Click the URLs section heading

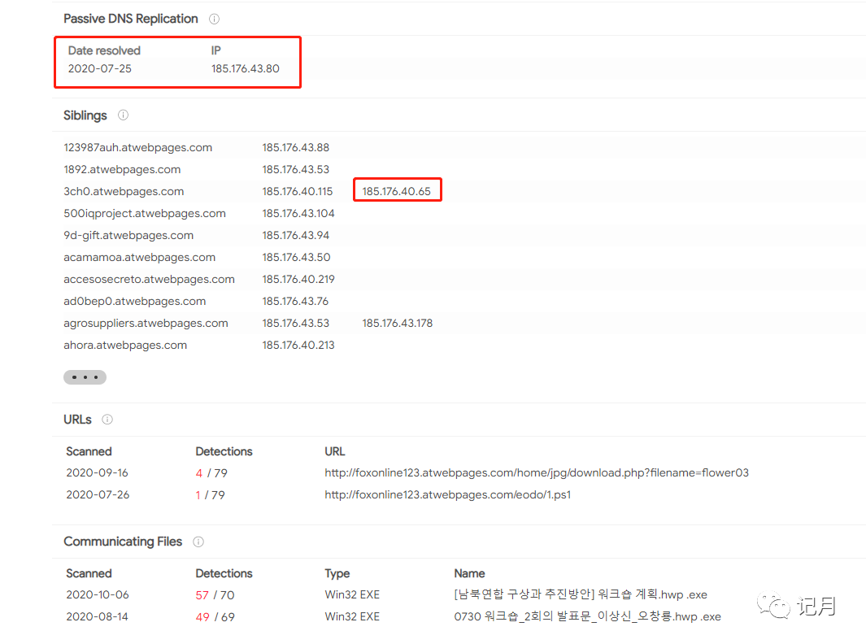[77, 420]
